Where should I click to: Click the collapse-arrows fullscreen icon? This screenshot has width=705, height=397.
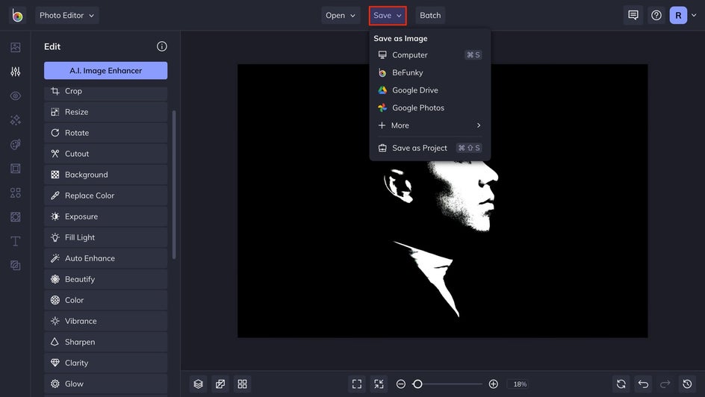pos(379,384)
